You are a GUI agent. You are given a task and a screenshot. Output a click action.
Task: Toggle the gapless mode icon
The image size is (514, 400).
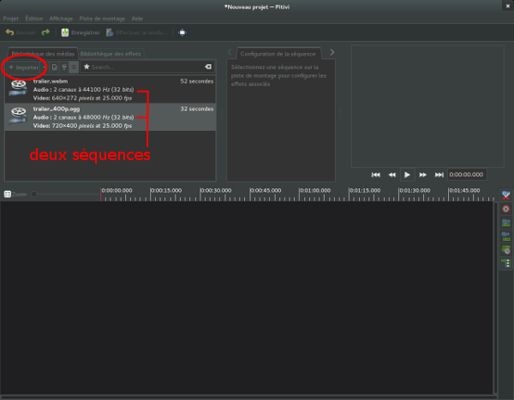click(x=505, y=263)
